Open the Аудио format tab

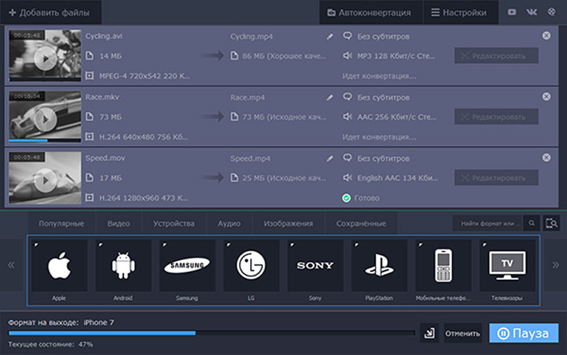click(x=229, y=223)
